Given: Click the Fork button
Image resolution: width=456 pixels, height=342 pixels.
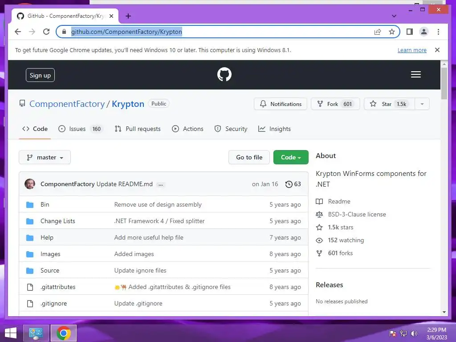Looking at the screenshot, I should pos(335,104).
